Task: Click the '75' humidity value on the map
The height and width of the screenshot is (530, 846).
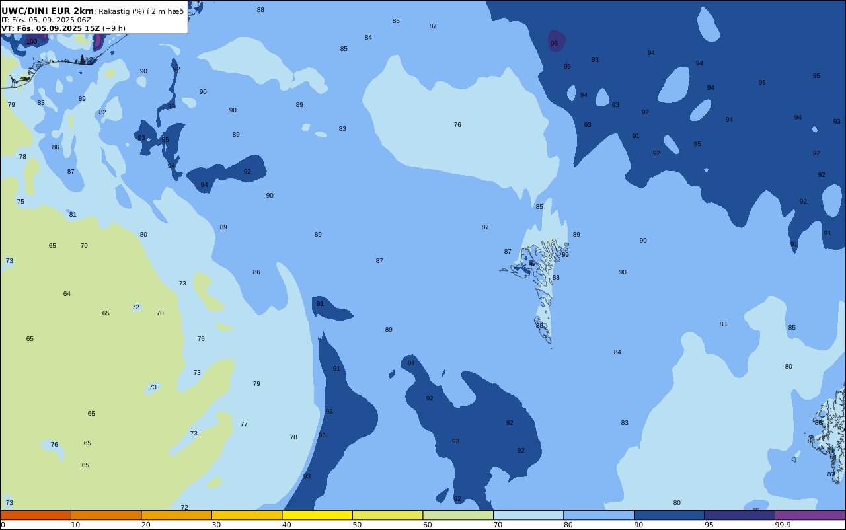Action: click(x=20, y=202)
